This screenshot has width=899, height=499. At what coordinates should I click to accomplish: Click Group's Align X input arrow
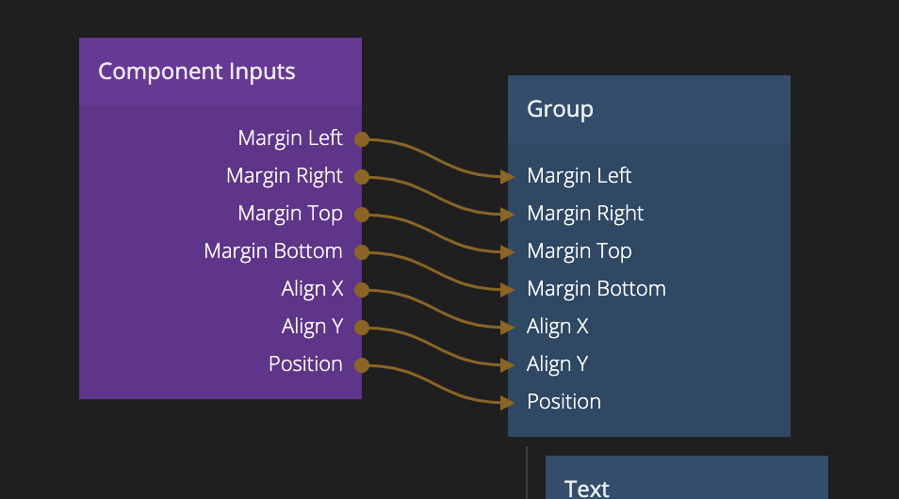(x=508, y=327)
